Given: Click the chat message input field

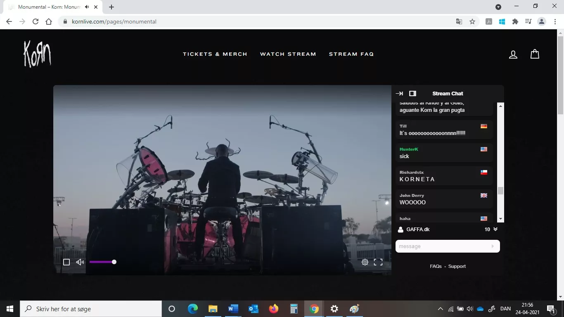Looking at the screenshot, I should click(x=442, y=246).
